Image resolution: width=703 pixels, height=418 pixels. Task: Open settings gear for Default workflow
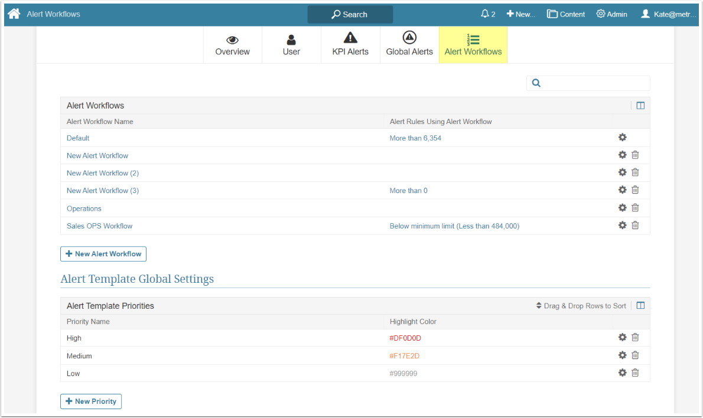coord(622,138)
